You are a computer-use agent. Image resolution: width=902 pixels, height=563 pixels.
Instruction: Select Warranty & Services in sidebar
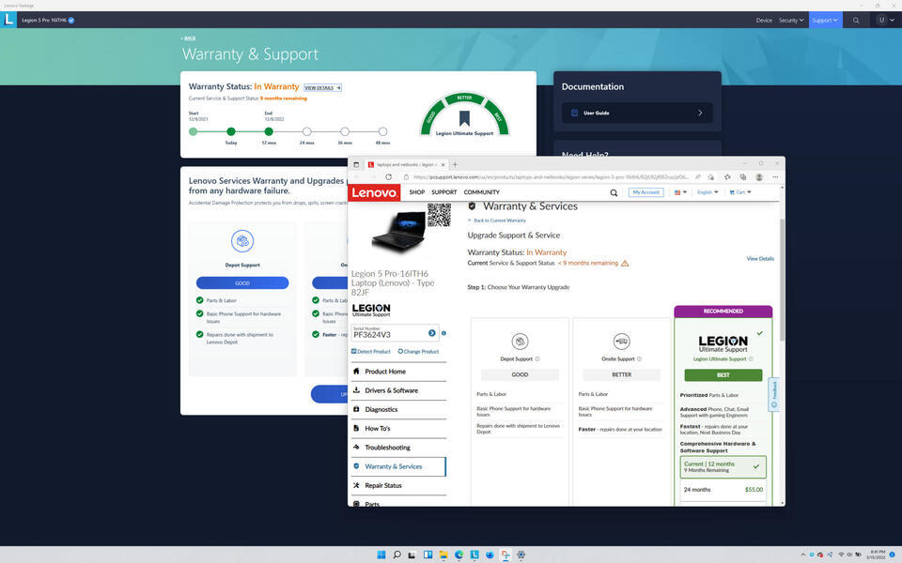tap(398, 466)
